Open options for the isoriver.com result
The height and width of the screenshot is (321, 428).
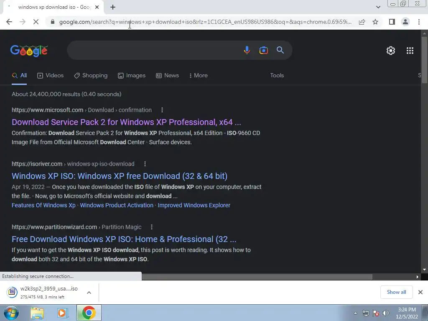145,164
